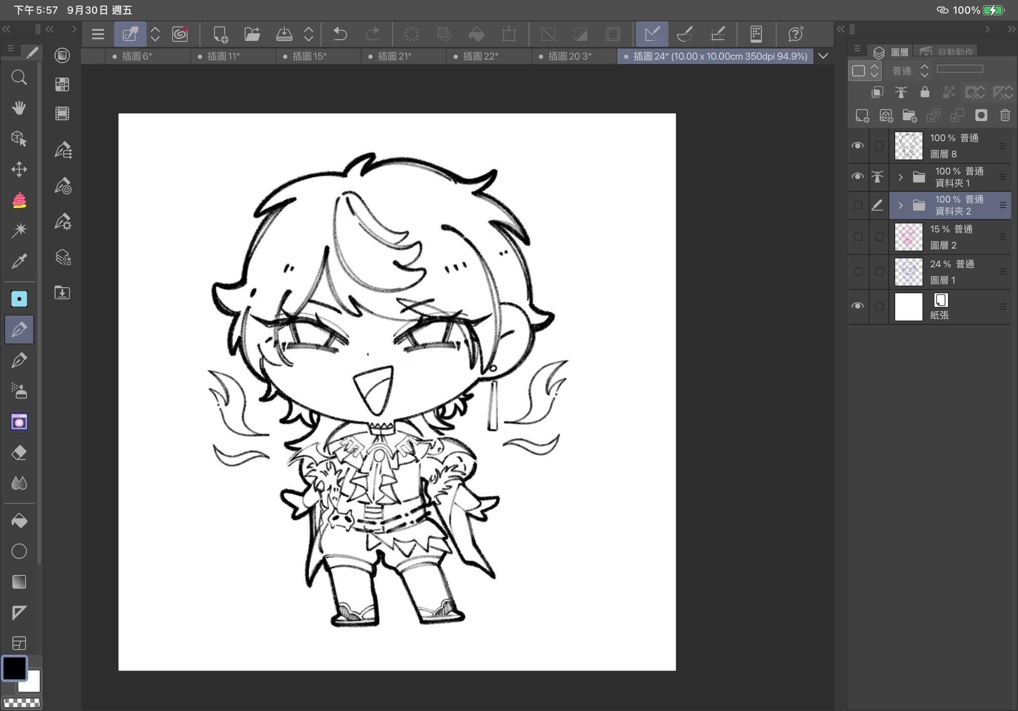Select the highlighted Pen tool
This screenshot has height=711, width=1018.
pyautogui.click(x=19, y=329)
